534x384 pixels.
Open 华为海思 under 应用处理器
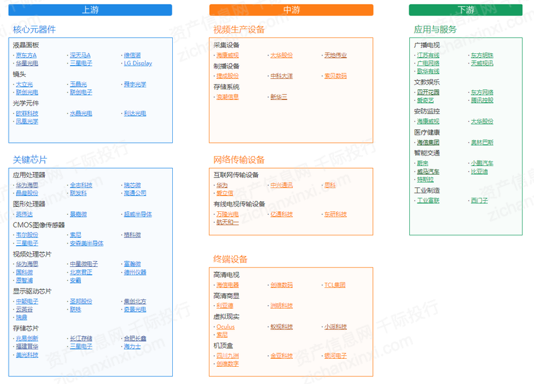[x=27, y=185]
